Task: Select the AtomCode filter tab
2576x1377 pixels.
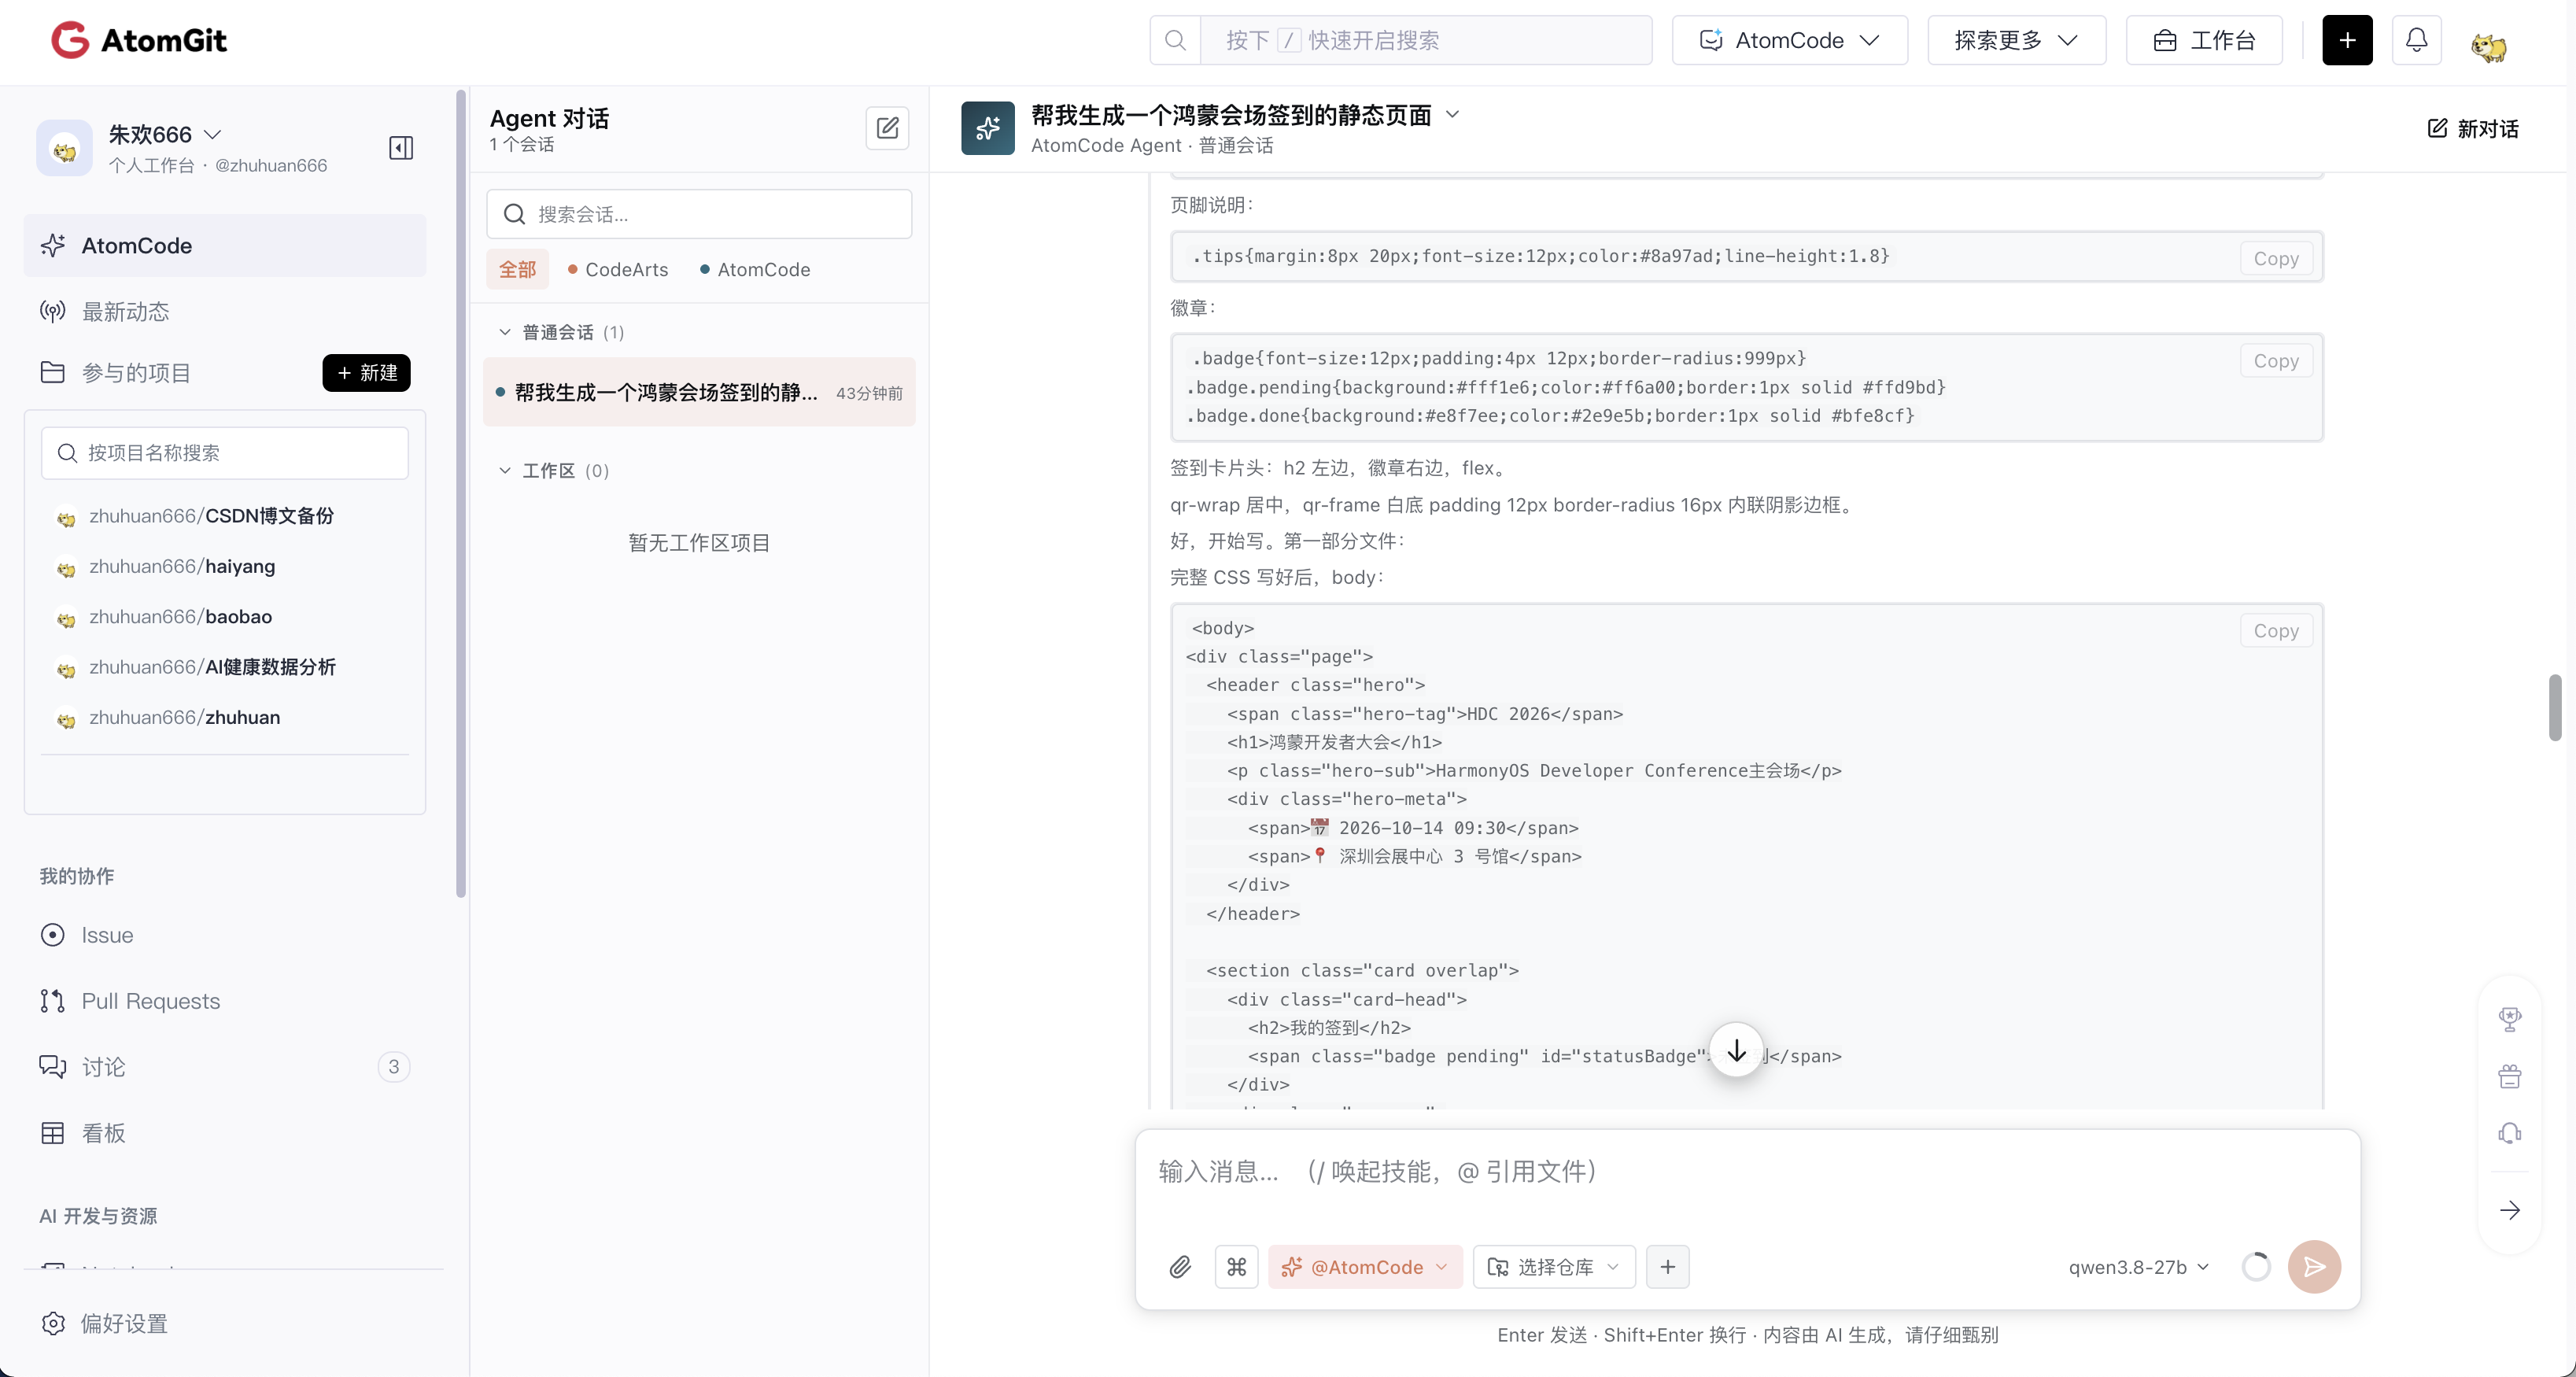Action: [755, 270]
